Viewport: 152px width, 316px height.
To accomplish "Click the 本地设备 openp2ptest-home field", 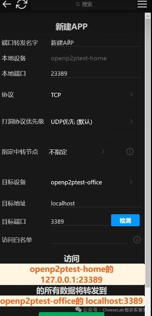I will 96,59.
